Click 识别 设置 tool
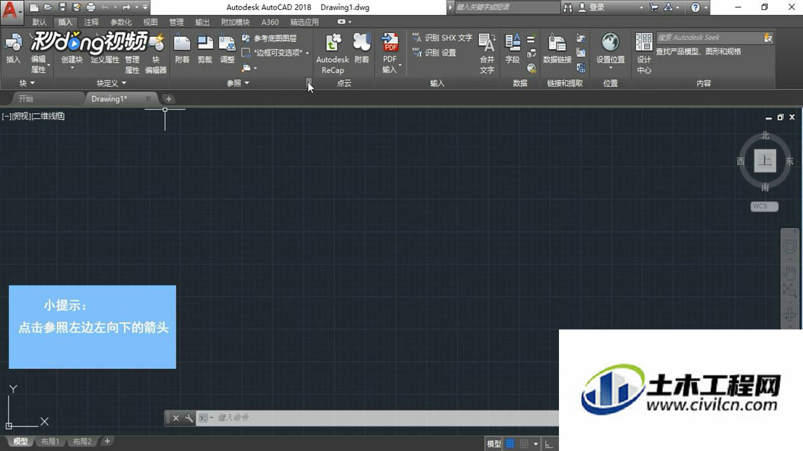Screen dimensions: 803x451 pyautogui.click(x=434, y=53)
